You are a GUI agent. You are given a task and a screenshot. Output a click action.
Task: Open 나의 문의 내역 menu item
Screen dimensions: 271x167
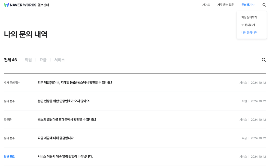(249, 33)
